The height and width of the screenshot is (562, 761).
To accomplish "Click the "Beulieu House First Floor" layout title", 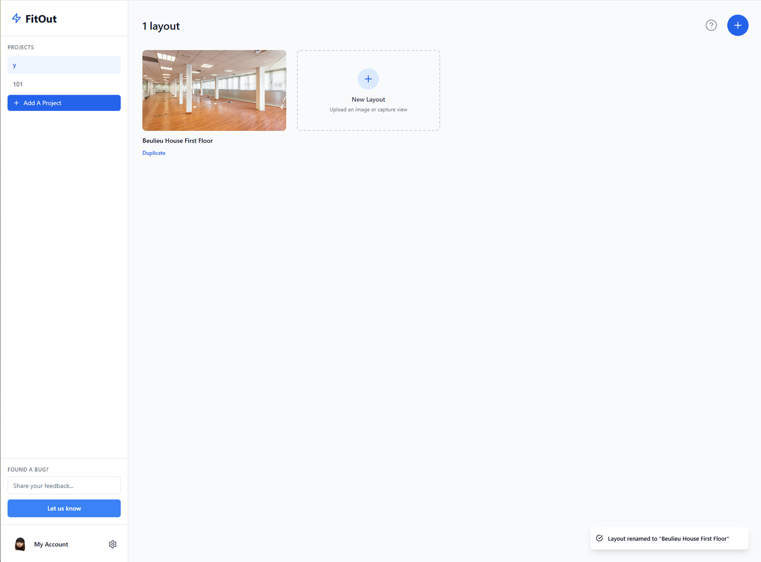I will [x=177, y=141].
